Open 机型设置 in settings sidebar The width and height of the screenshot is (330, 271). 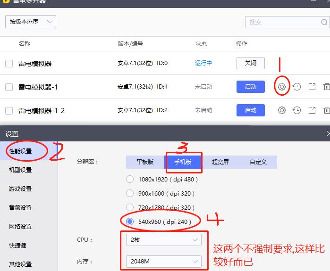click(20, 170)
